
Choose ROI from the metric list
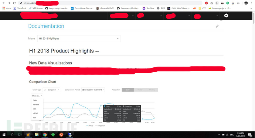pyautogui.click(x=34, y=118)
